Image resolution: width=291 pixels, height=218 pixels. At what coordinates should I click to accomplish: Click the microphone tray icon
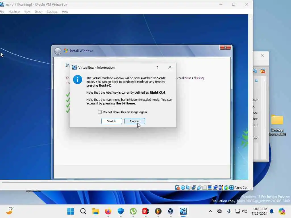pyautogui.click(x=229, y=211)
